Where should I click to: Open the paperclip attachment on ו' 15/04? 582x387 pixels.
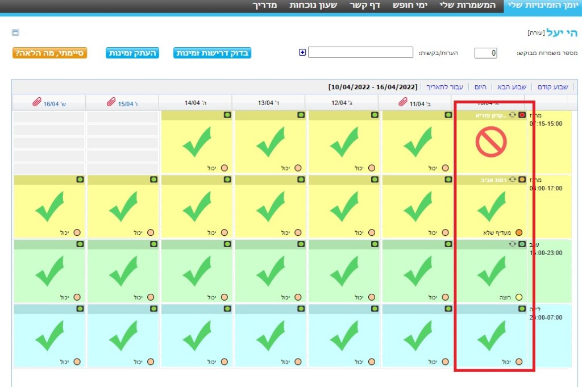(x=111, y=103)
